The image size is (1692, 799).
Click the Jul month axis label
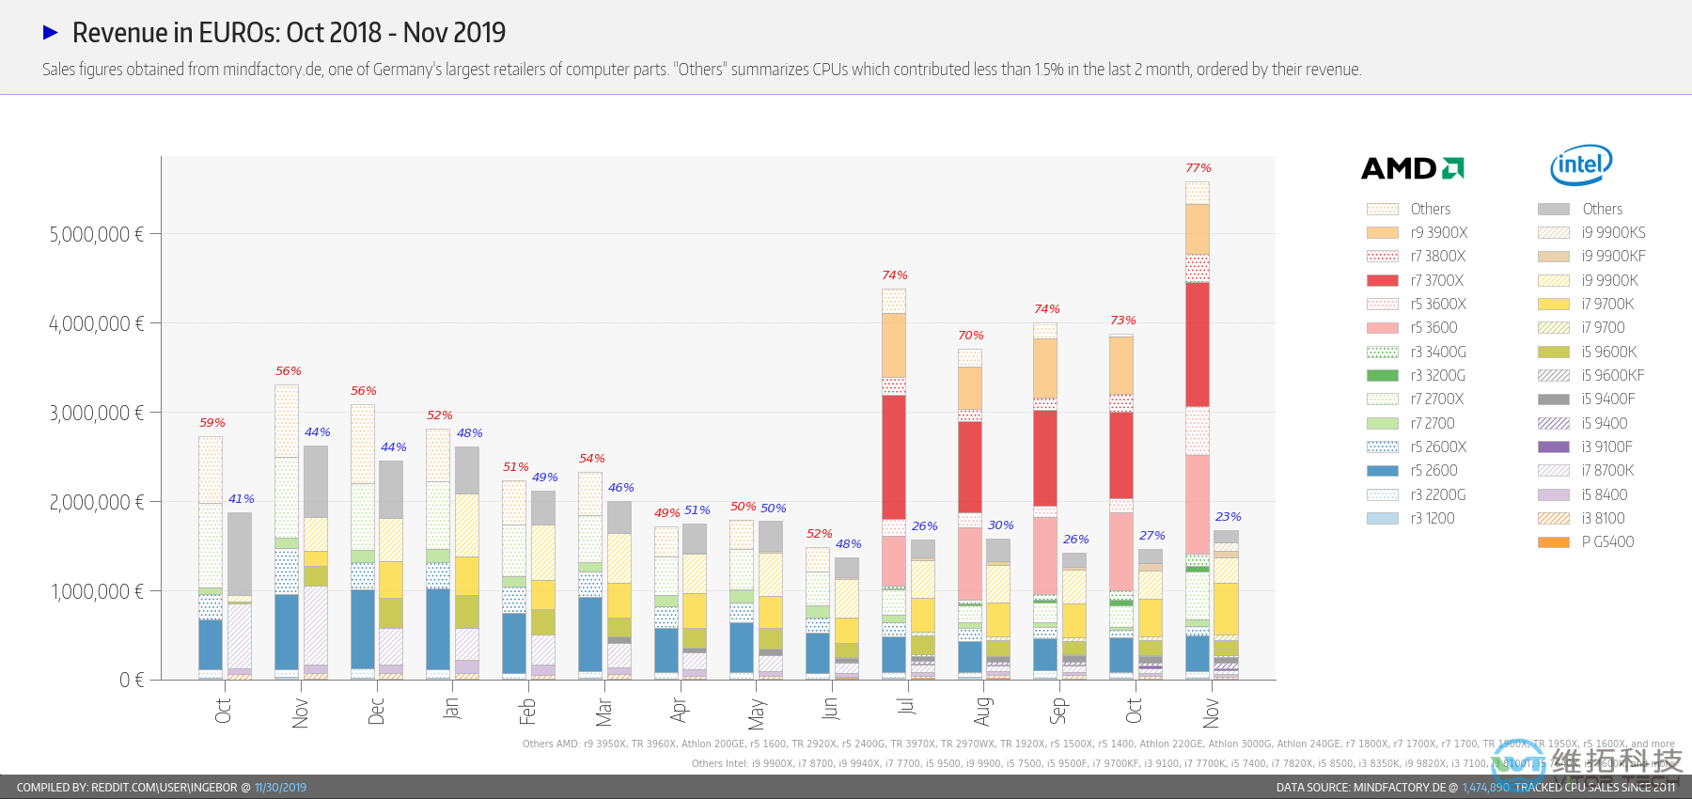906,706
